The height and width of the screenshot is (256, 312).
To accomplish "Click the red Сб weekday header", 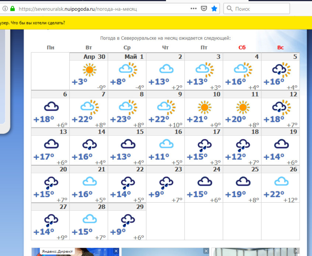I will (x=242, y=48).
